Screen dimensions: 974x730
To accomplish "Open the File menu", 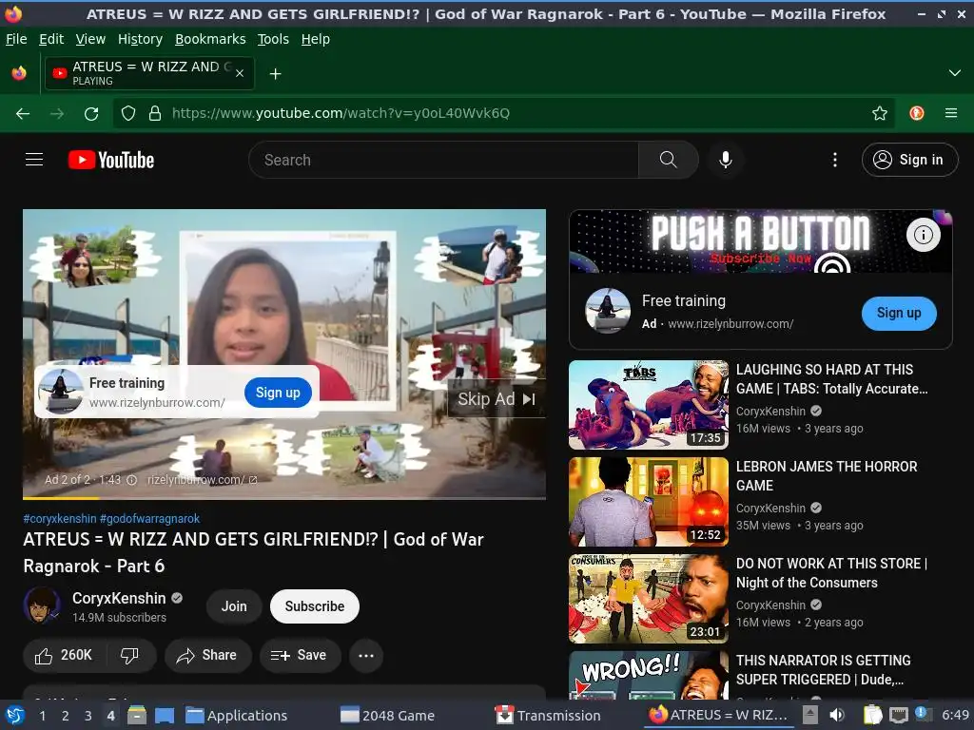I will 16,39.
